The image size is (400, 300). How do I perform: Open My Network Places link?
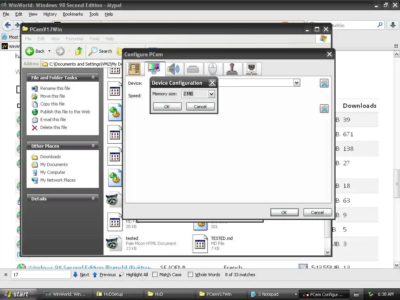58,180
